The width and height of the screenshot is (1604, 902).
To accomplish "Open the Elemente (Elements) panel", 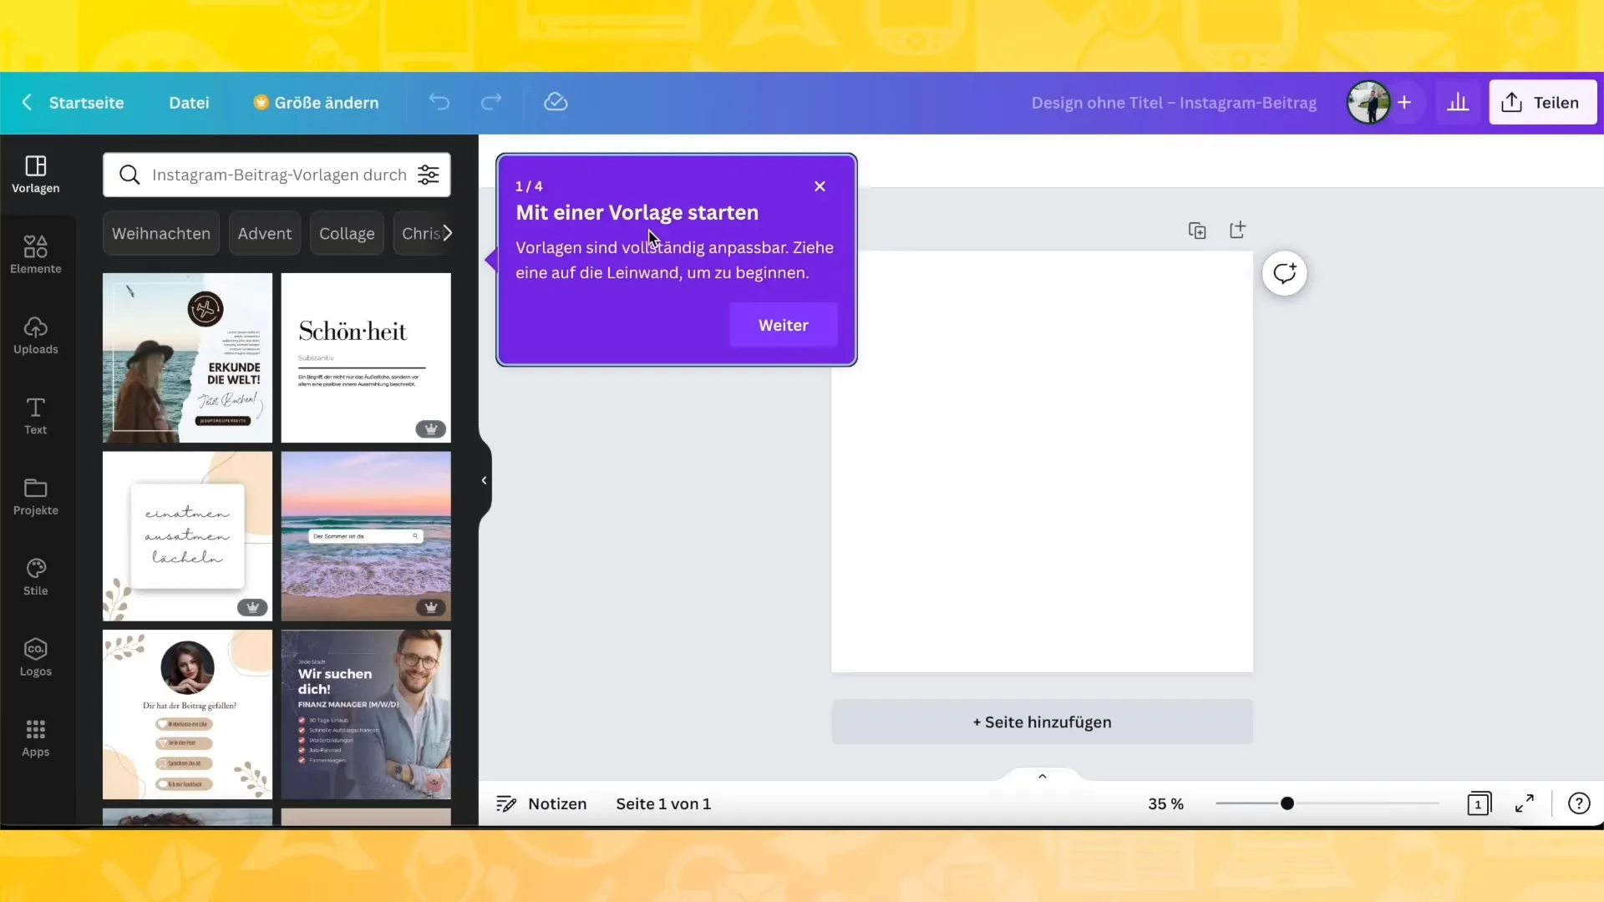I will click(x=35, y=255).
